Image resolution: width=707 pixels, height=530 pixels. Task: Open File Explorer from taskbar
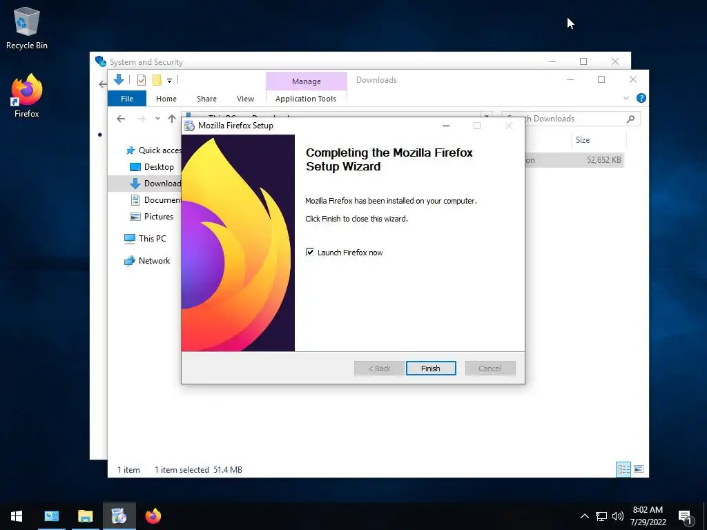[x=85, y=516]
